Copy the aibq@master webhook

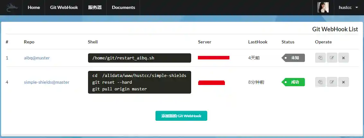pyautogui.click(x=320, y=58)
